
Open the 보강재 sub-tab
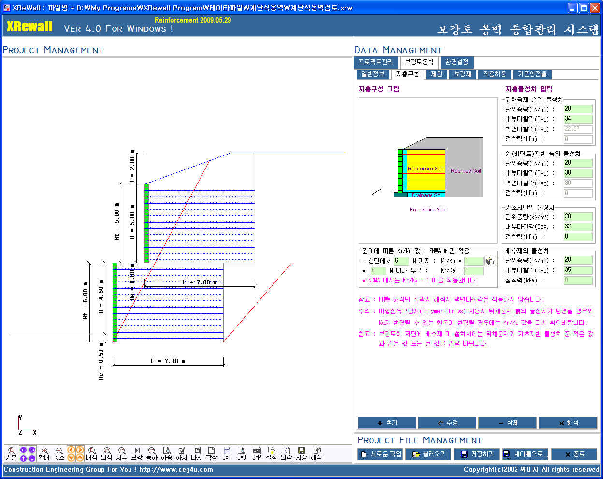coord(462,74)
